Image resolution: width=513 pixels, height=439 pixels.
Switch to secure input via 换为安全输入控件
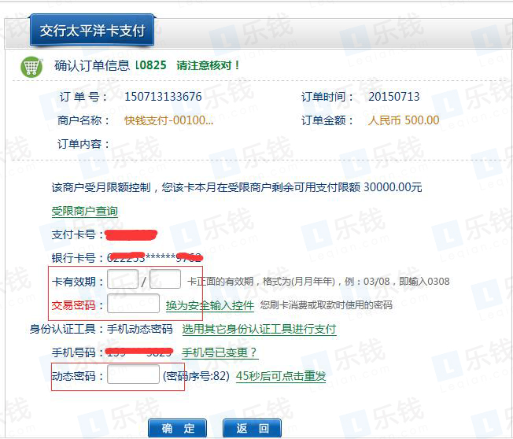209,305
